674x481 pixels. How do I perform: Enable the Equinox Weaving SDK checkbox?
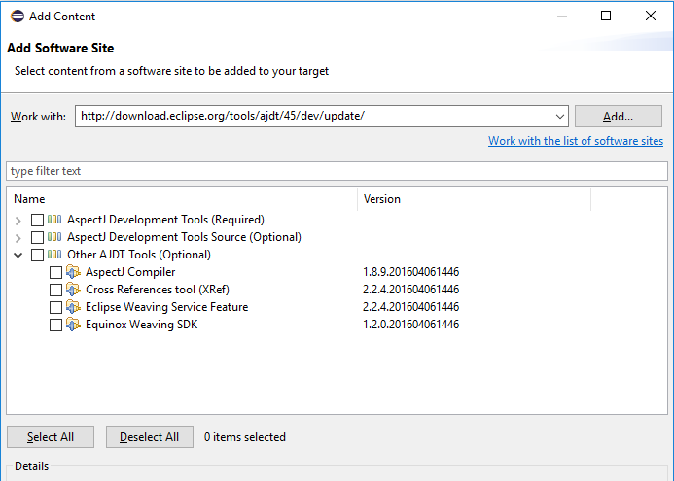(x=55, y=326)
